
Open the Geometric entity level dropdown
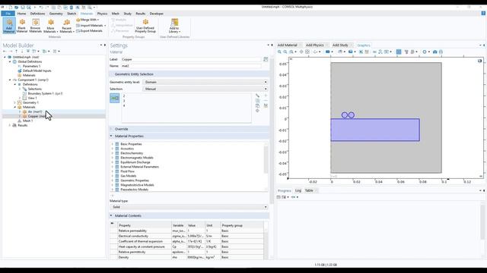205,82
